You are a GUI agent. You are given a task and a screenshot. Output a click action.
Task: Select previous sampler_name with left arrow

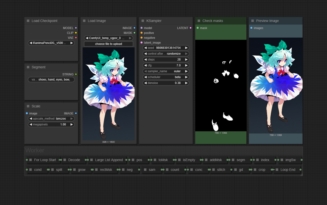146,71
